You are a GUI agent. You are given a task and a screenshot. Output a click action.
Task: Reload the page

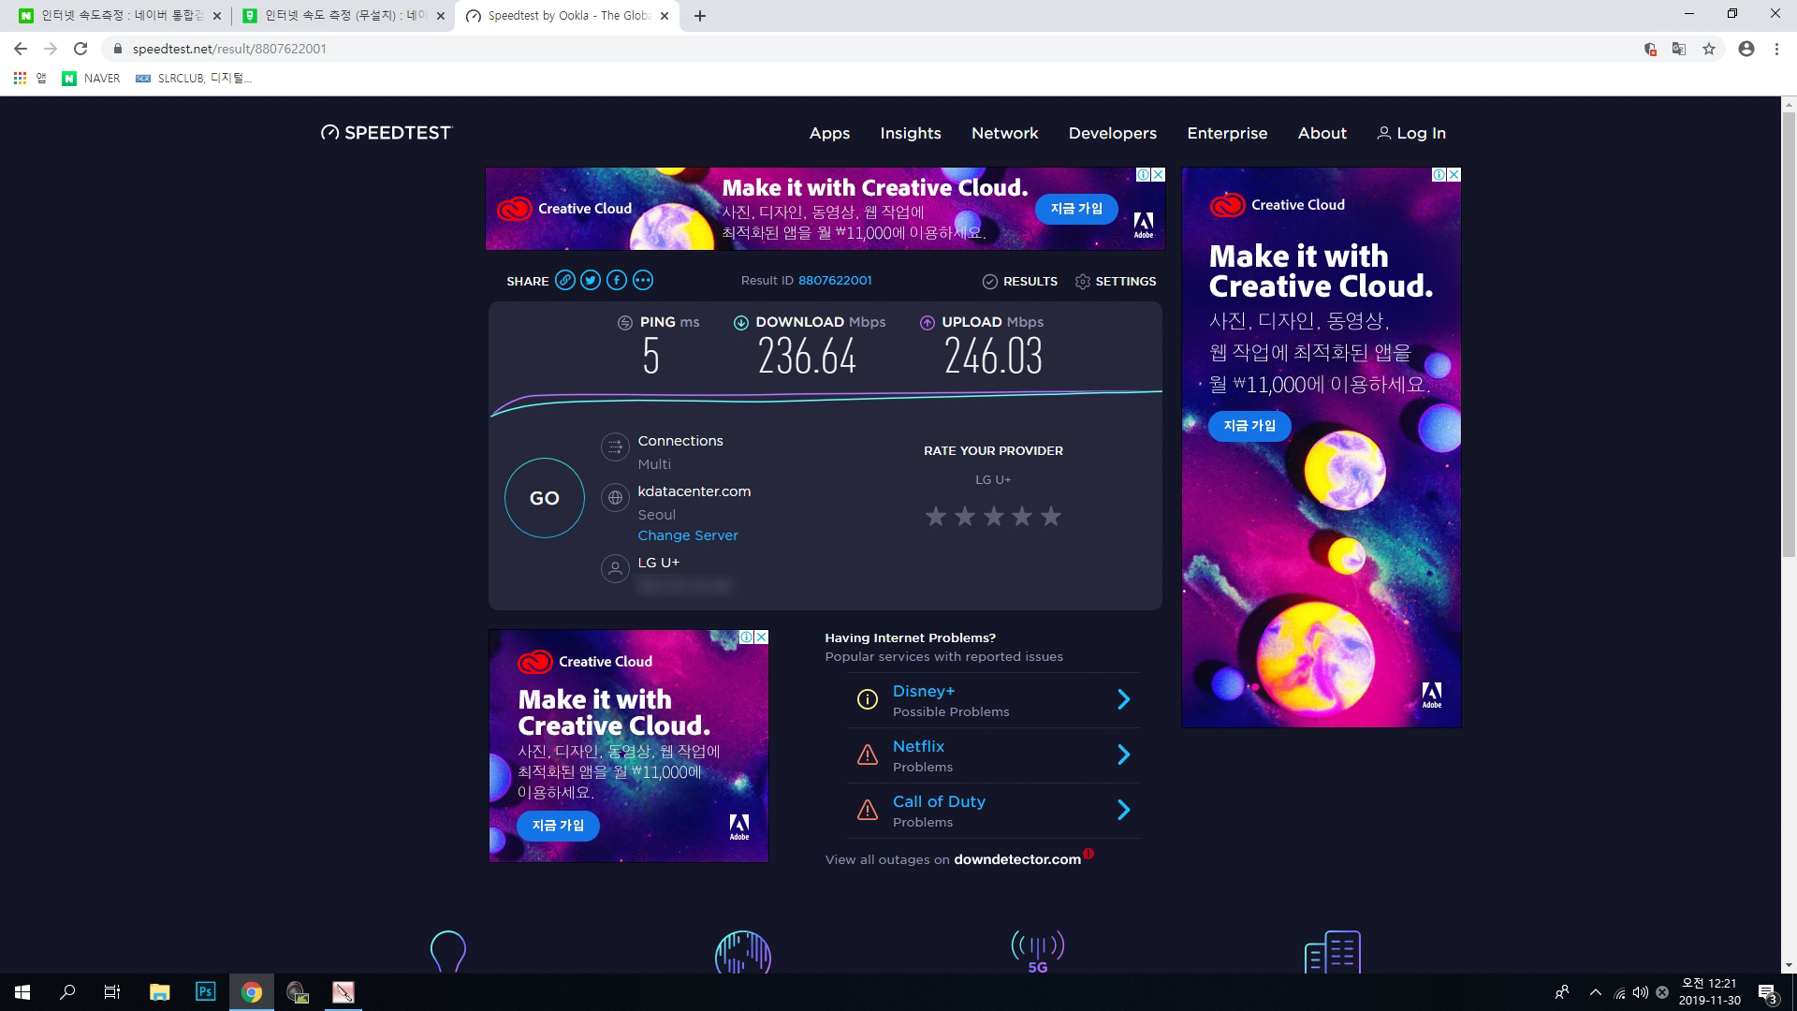80,49
